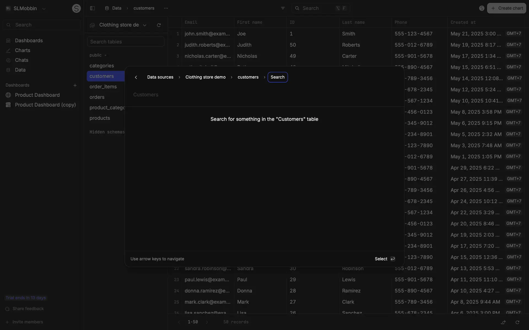Collapse the public schema expander
Screen dimensions: 529x330
point(105,55)
